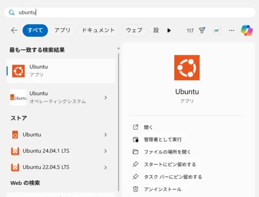Open the three-dot more options menu
The width and height of the screenshot is (259, 197).
click(x=231, y=31)
